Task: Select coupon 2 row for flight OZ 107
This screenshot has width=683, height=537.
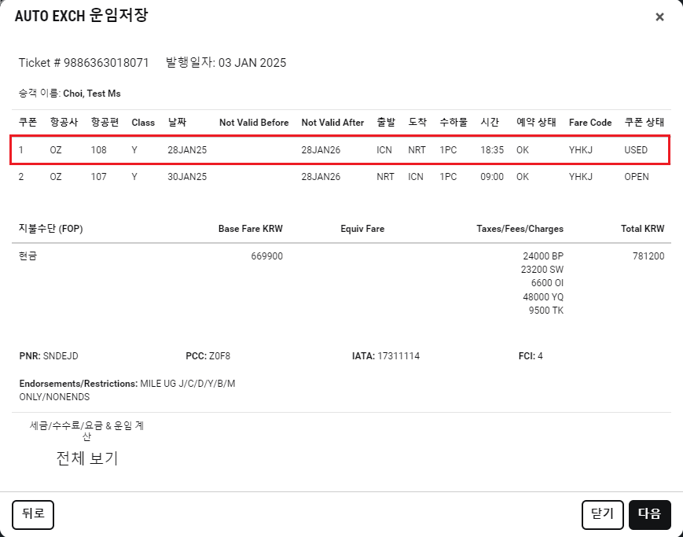Action: pos(340,177)
